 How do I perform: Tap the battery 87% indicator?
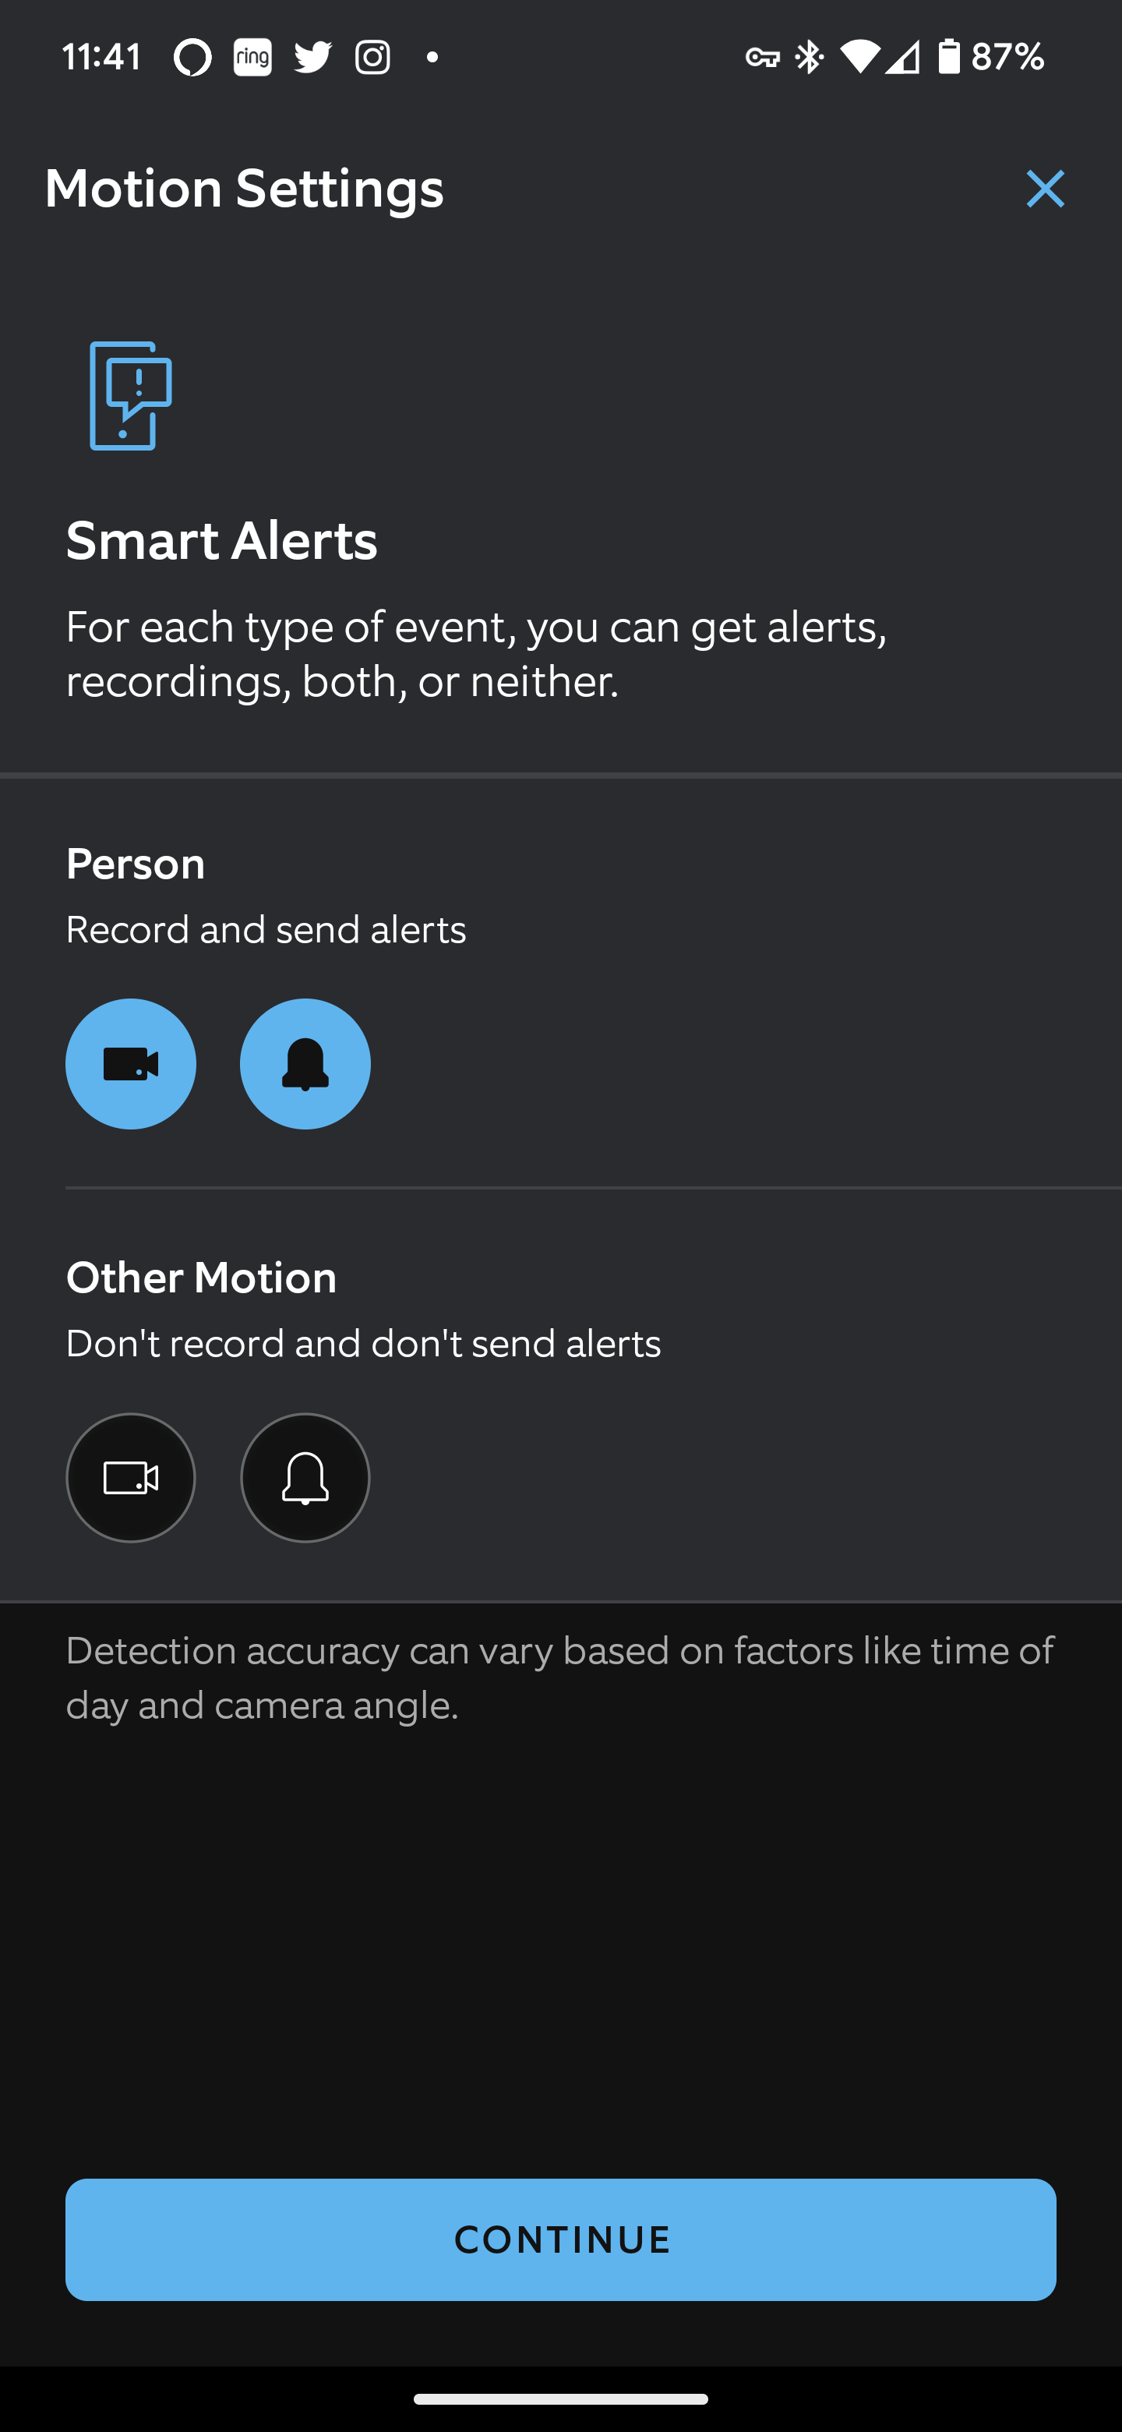[x=991, y=58]
